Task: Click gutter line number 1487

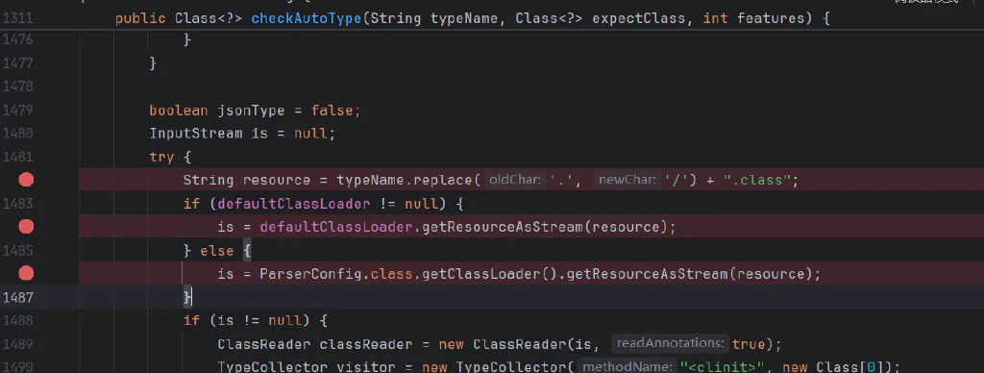Action: coord(17,297)
